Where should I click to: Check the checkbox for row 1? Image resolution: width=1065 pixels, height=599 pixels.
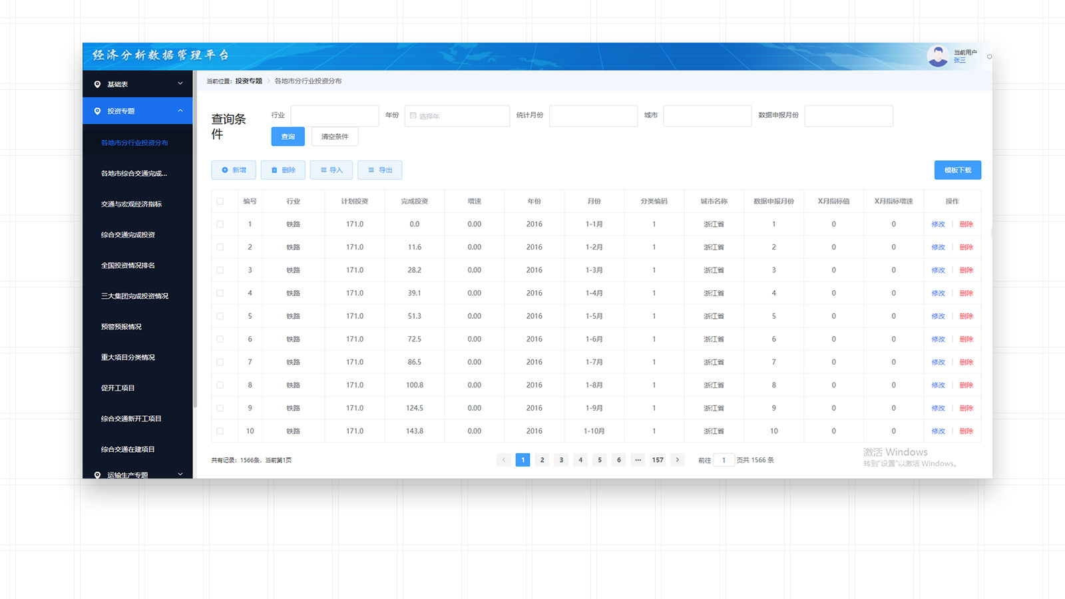[220, 224]
